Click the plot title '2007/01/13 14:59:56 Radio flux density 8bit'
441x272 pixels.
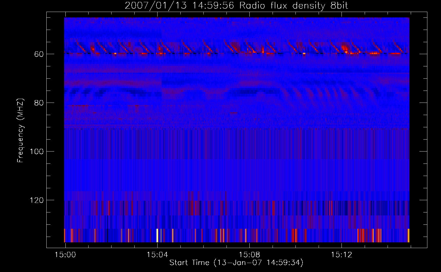click(x=236, y=6)
